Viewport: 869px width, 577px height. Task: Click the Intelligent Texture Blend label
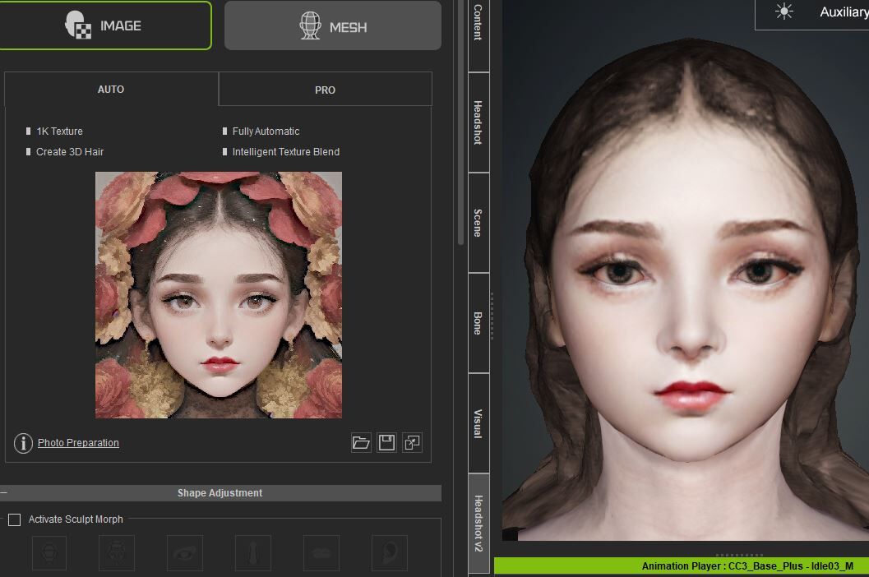pos(286,152)
